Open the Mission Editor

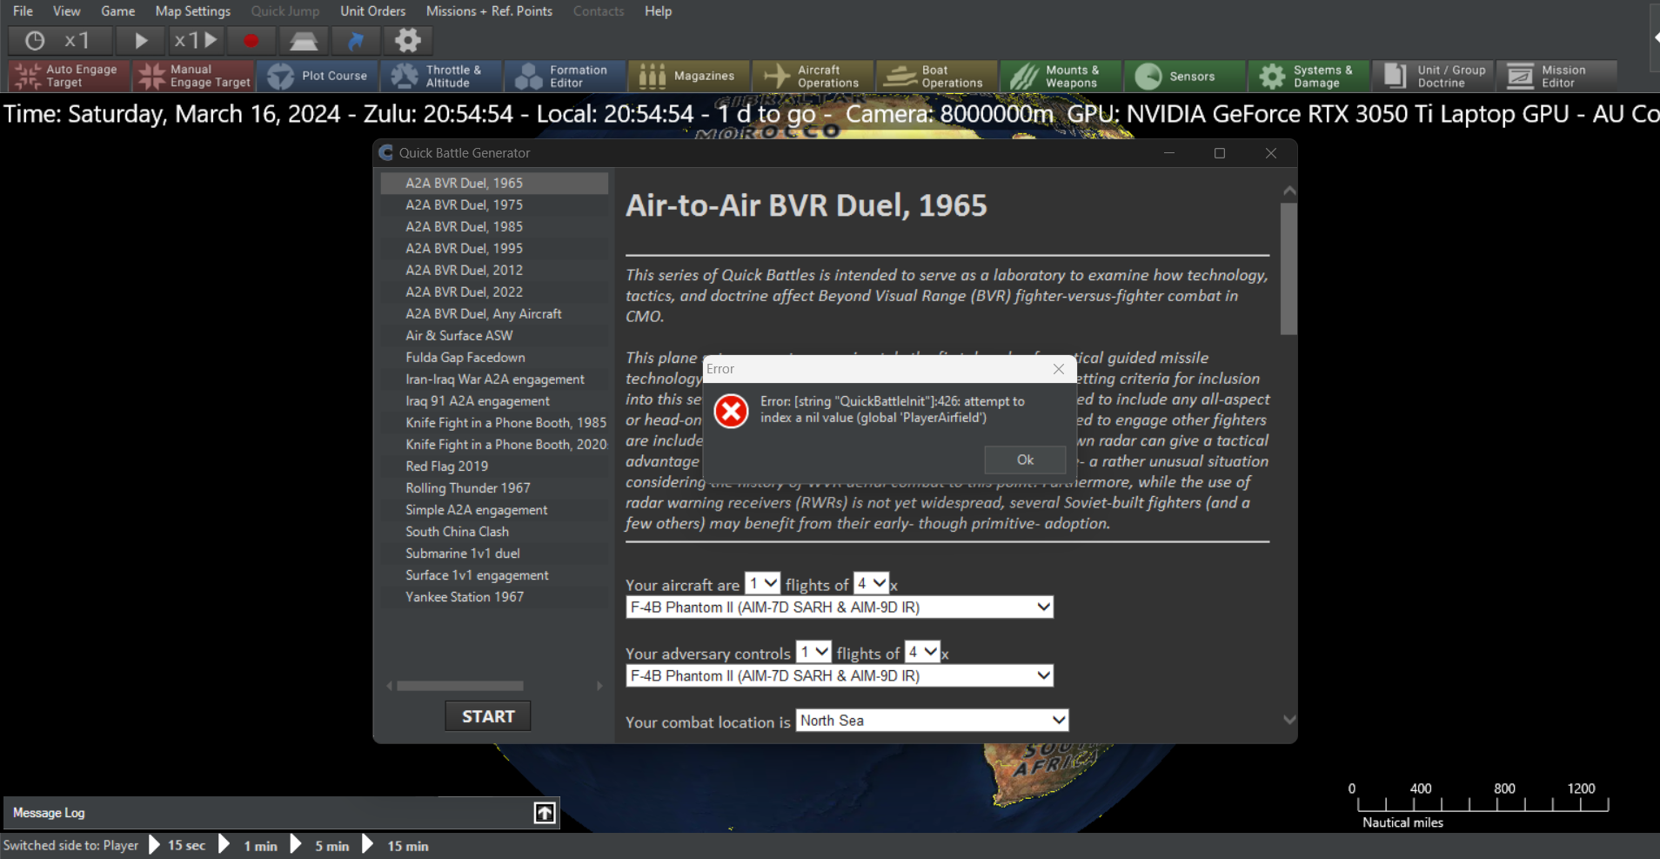coord(1556,76)
